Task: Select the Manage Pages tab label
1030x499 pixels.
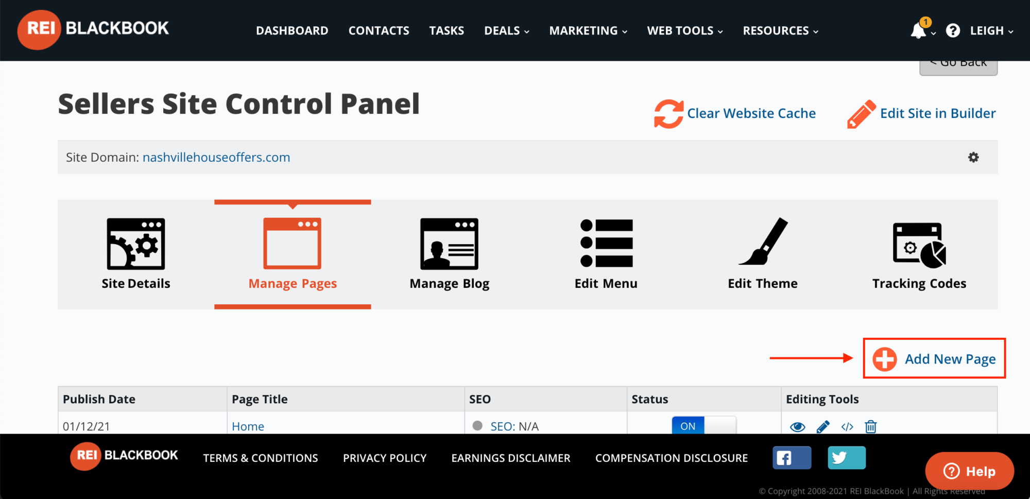Action: pos(293,284)
